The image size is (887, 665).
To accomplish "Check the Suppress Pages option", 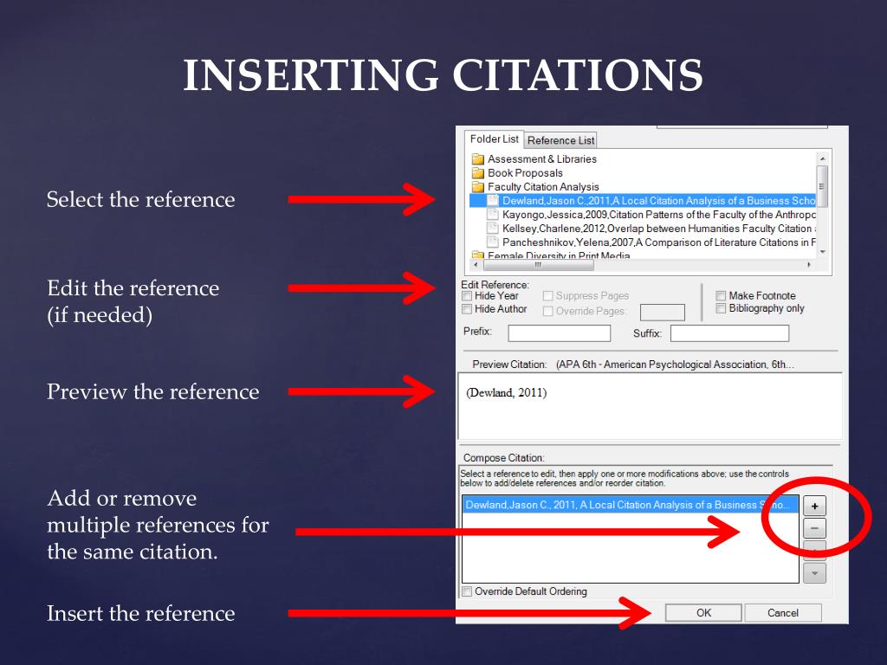I will (x=547, y=296).
